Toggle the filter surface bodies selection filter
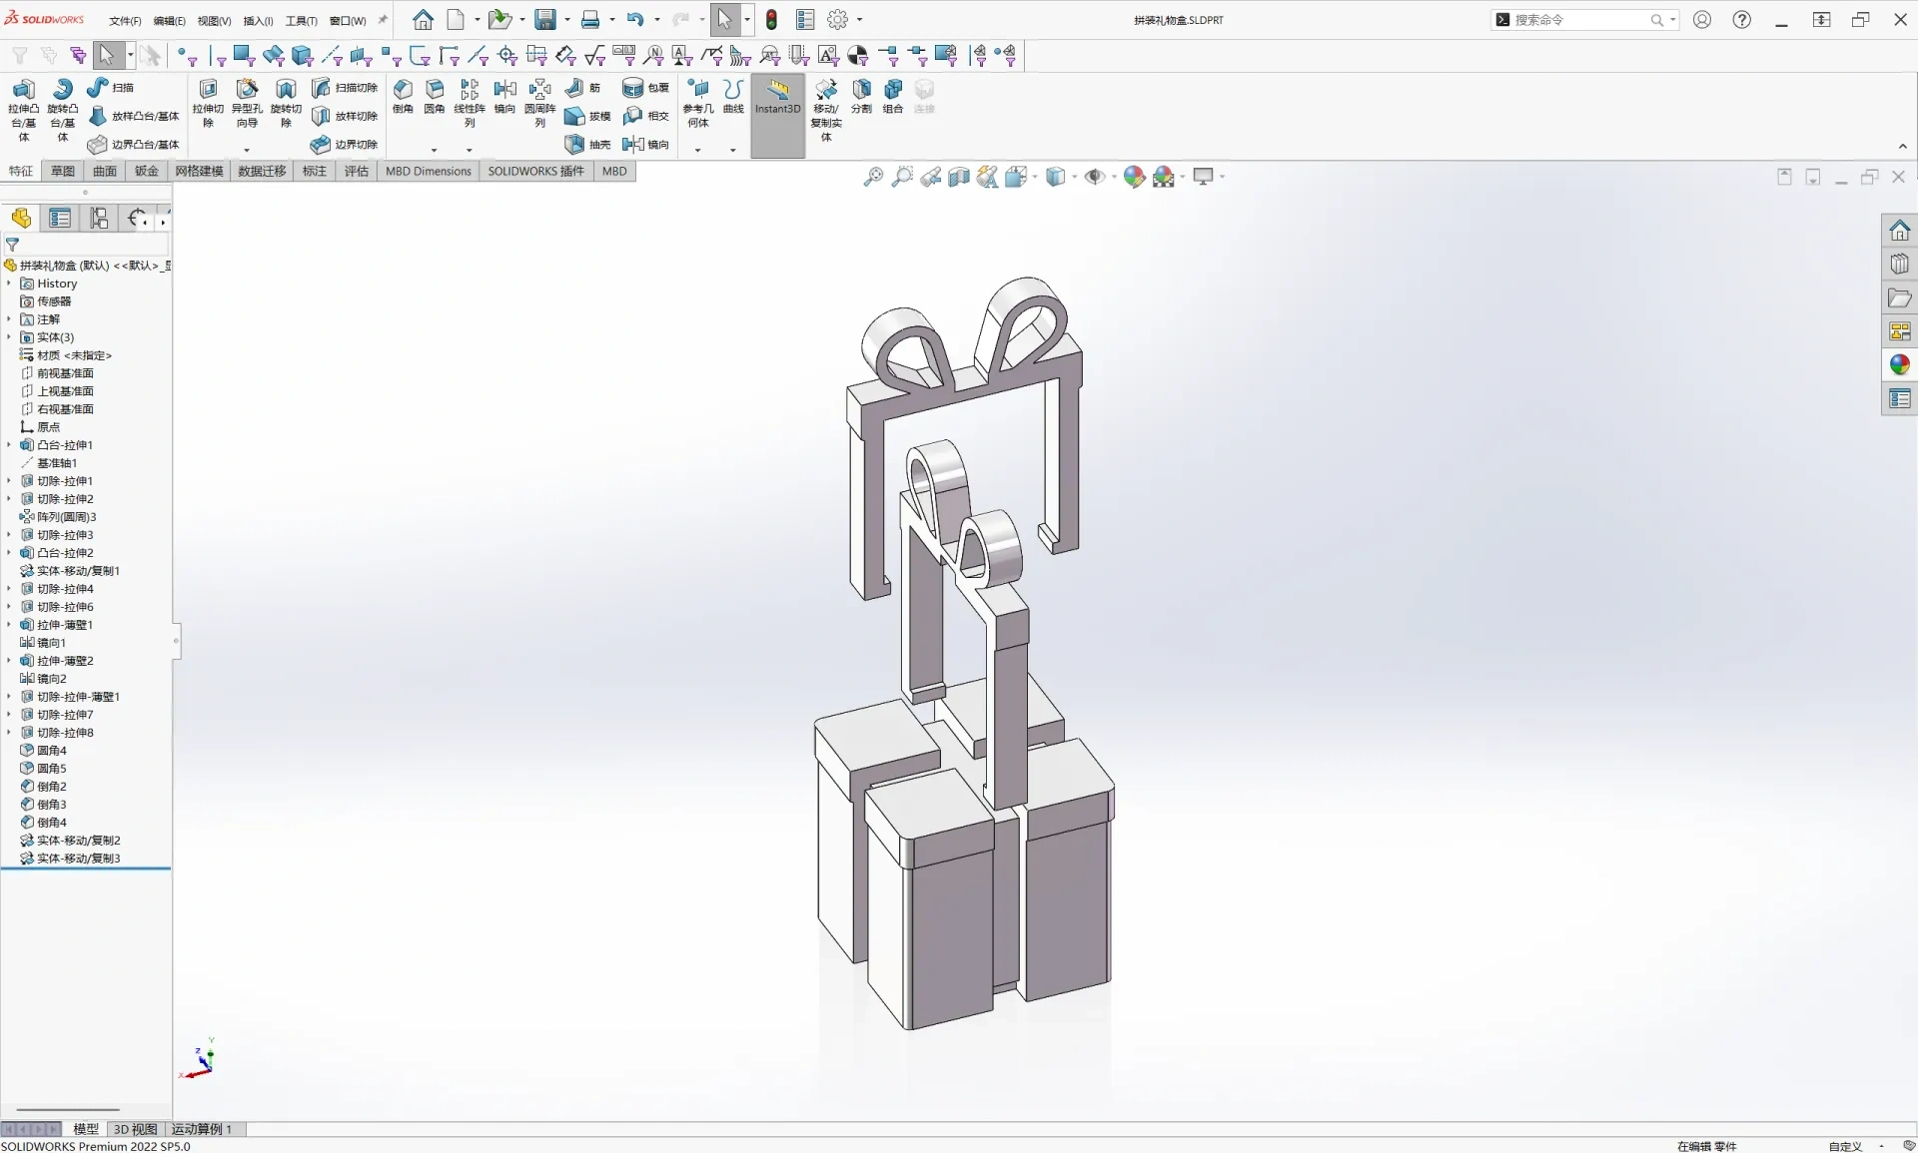The height and width of the screenshot is (1153, 1918). point(273,56)
